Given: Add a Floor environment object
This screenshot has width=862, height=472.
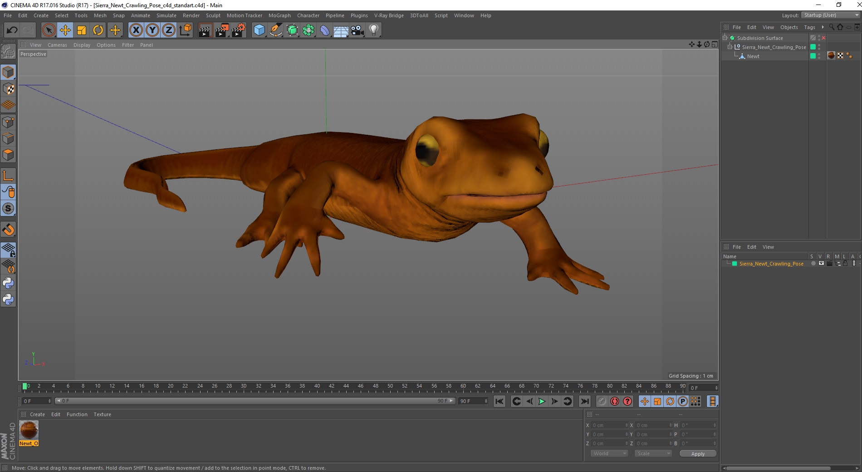Looking at the screenshot, I should tap(341, 30).
